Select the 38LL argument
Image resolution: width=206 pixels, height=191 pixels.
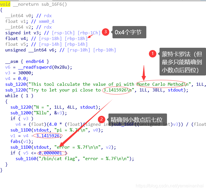point(158,90)
